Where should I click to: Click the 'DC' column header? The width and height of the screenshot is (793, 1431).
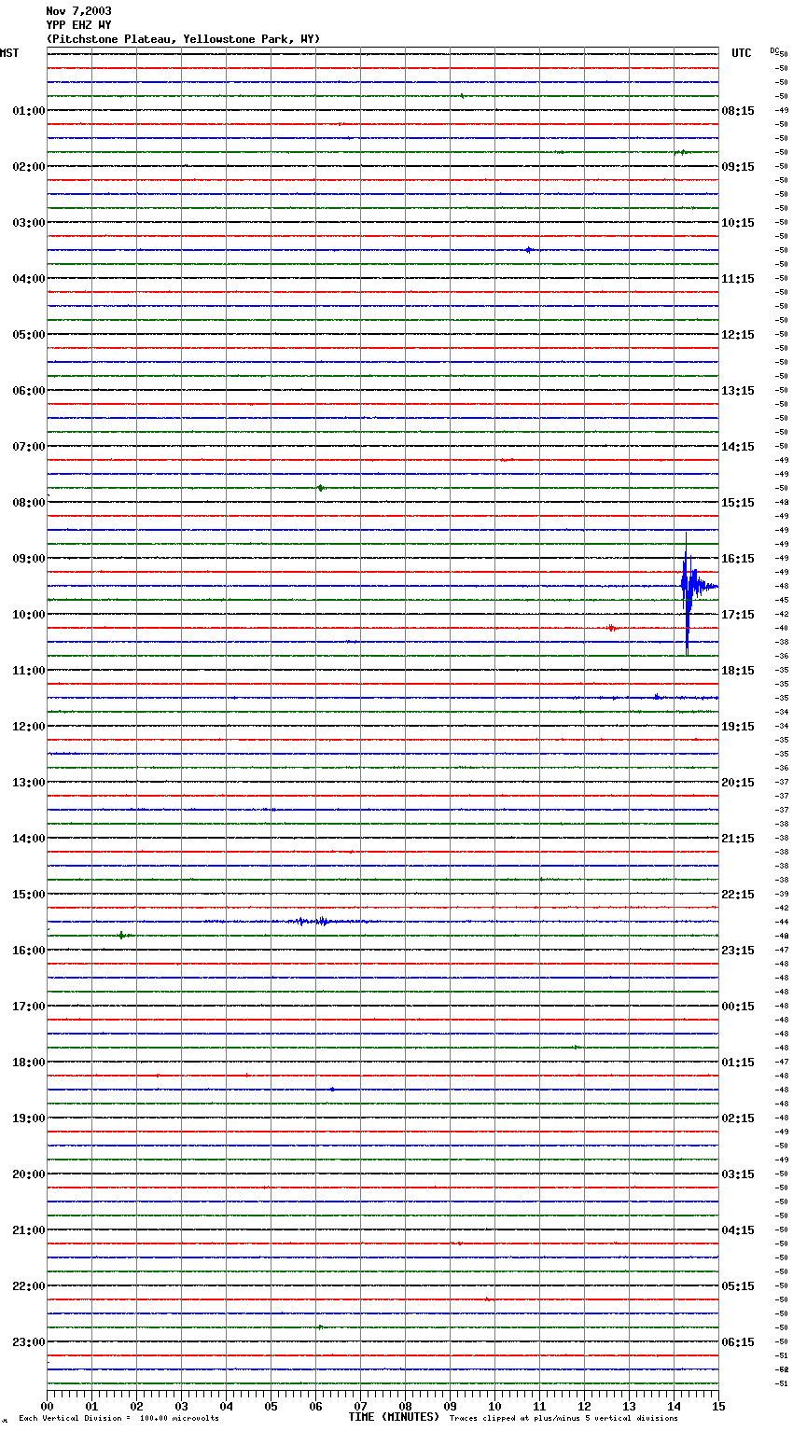coord(774,50)
